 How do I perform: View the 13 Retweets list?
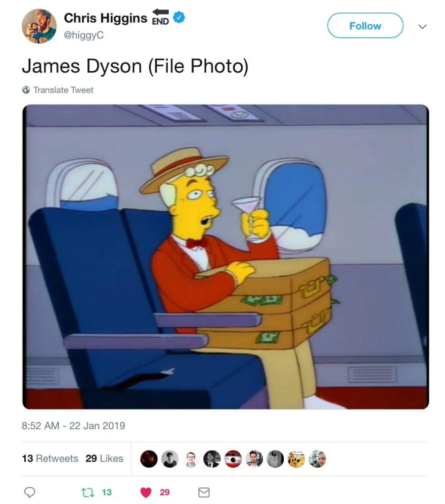click(x=50, y=458)
